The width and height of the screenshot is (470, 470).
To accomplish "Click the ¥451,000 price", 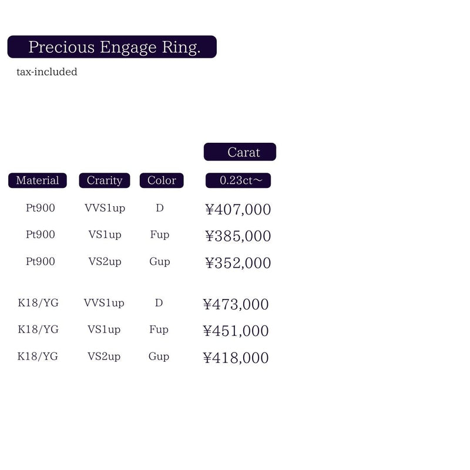I will click(x=236, y=331).
